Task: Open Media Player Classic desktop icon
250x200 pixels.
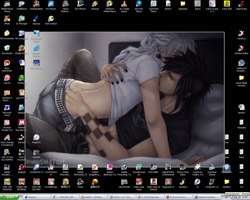Action: pyautogui.click(x=7, y=6)
